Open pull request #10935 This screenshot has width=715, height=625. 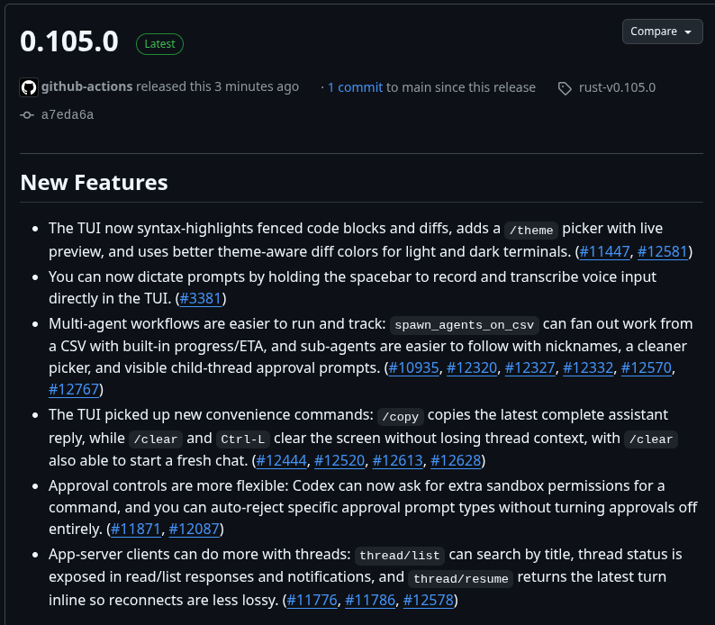click(413, 368)
